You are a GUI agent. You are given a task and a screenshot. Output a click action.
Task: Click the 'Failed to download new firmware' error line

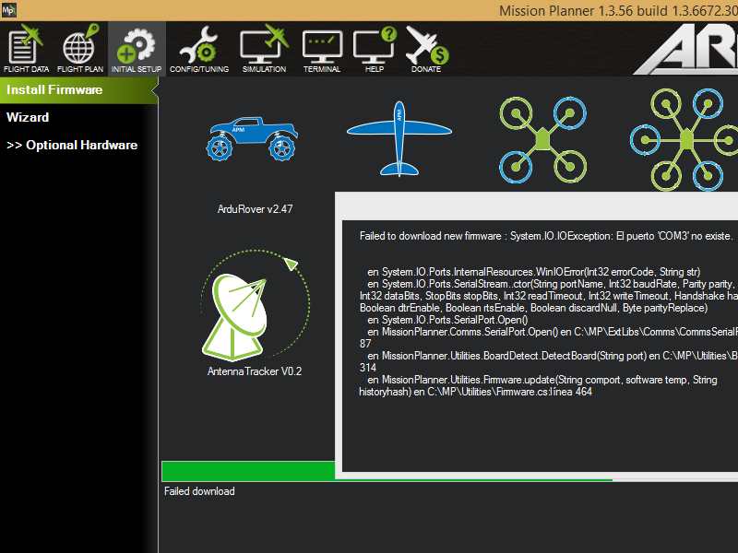546,236
